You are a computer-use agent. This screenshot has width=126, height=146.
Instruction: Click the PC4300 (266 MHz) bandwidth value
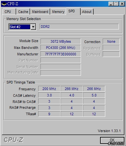[x=61, y=48]
